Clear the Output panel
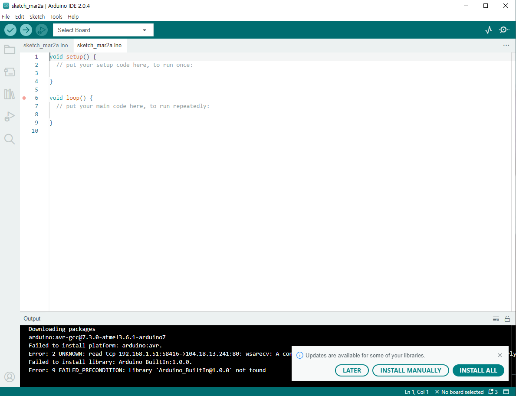Image resolution: width=516 pixels, height=396 pixels. tap(496, 319)
